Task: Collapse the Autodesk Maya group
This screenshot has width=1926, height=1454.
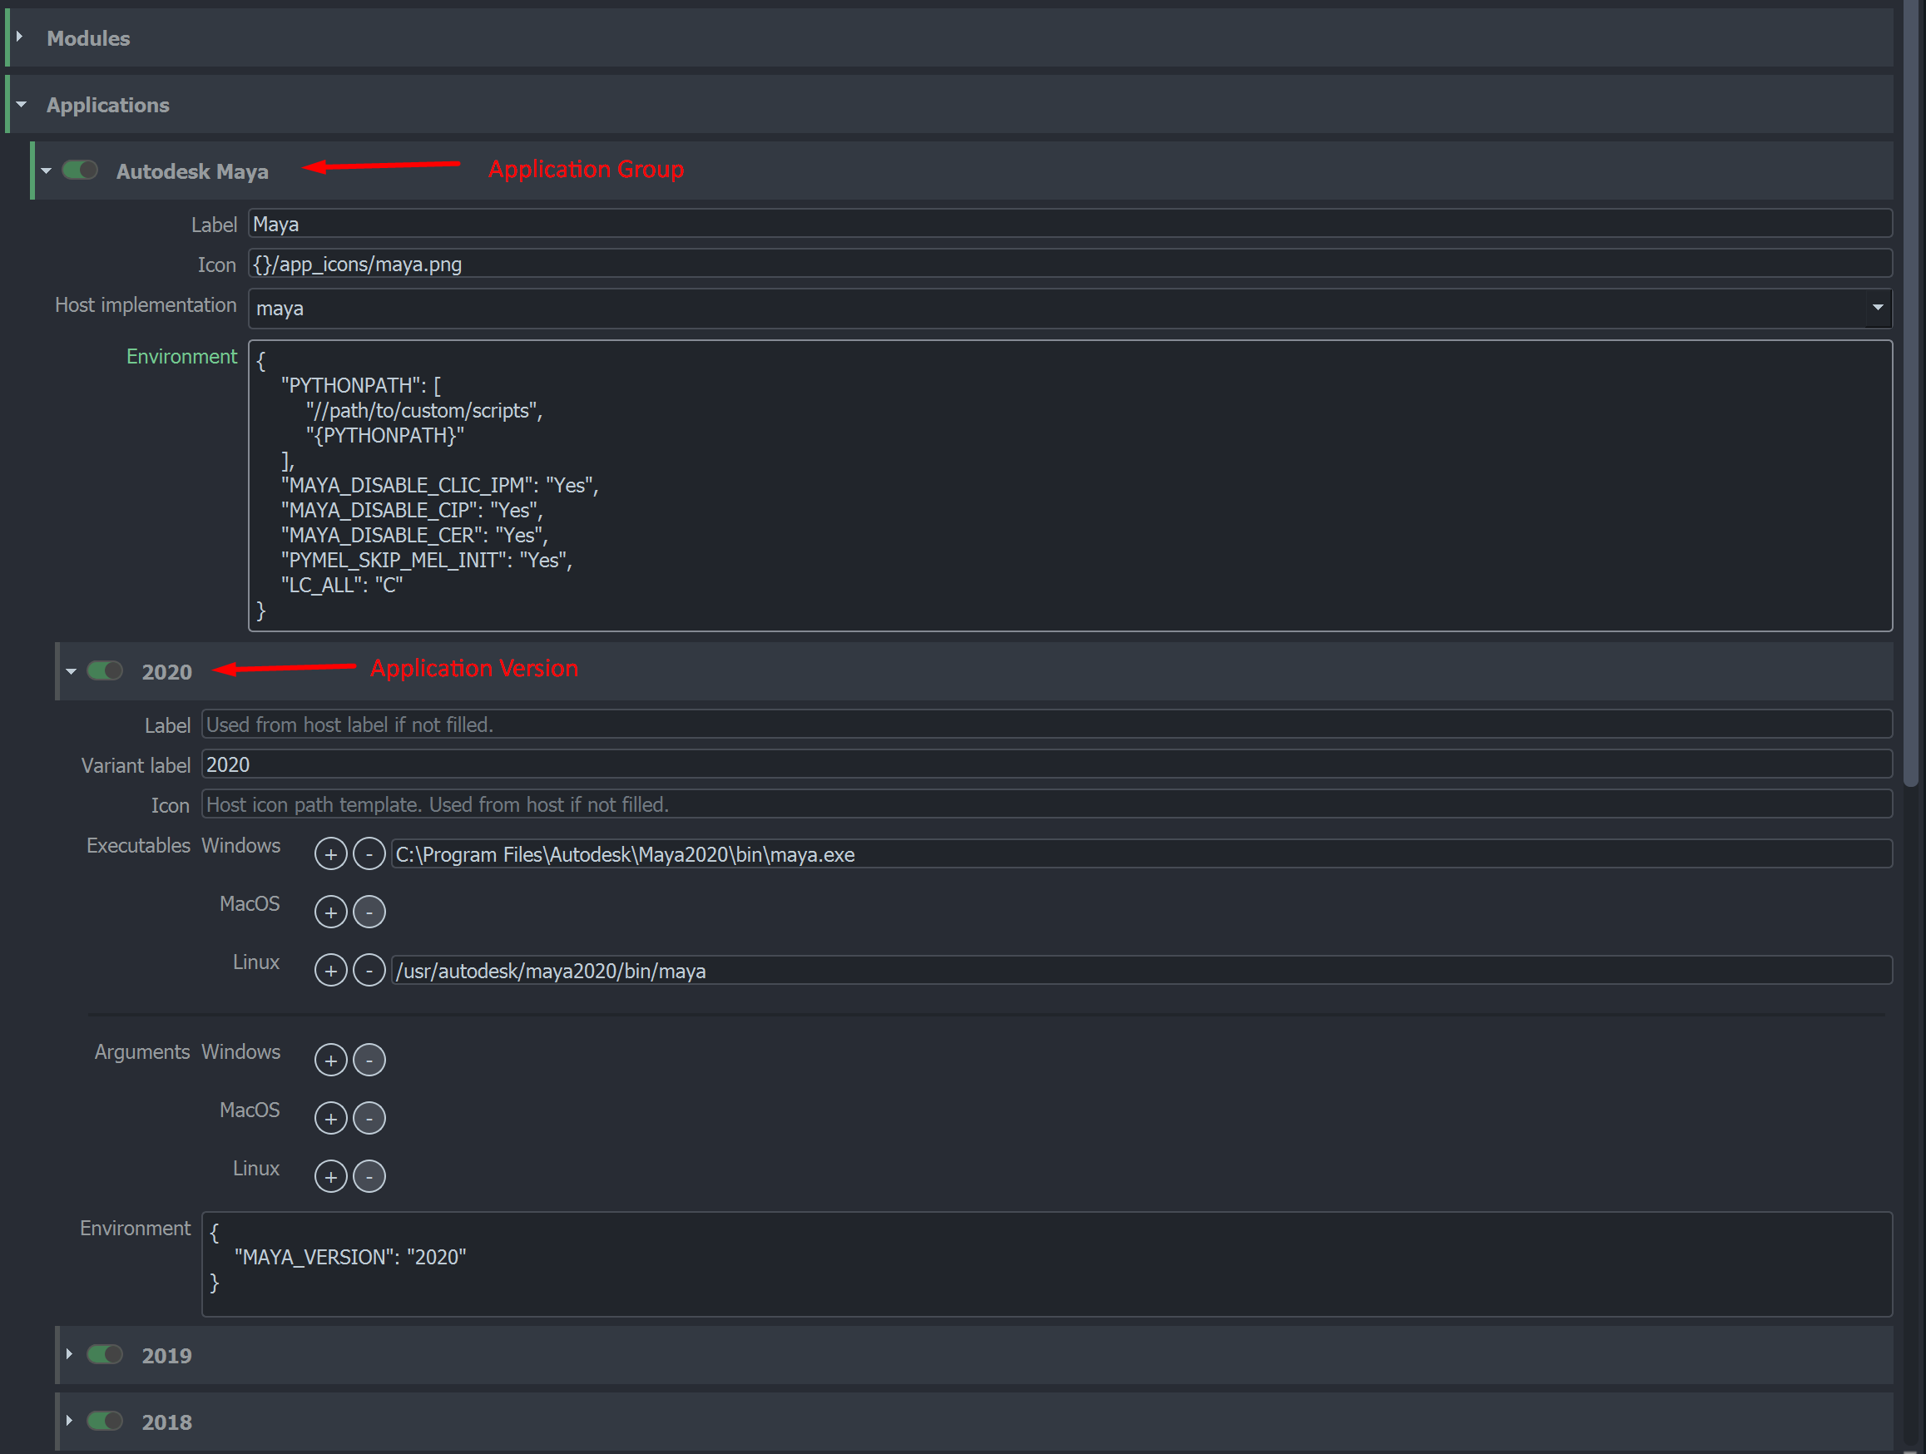Action: [44, 170]
